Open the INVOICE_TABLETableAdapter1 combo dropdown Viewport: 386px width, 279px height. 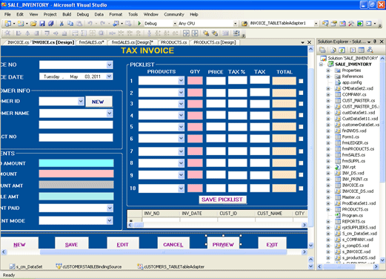tap(316, 24)
